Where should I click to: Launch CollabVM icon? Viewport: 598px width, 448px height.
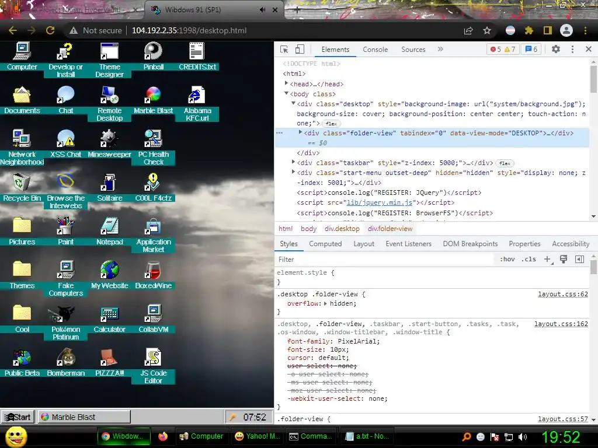tap(154, 319)
